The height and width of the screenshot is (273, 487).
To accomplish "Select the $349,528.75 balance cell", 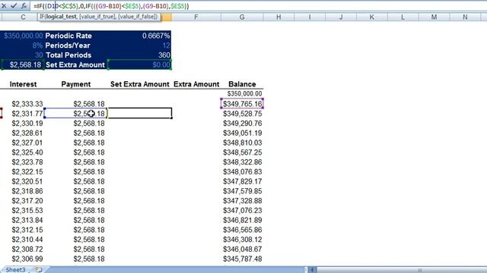I will [242, 114].
